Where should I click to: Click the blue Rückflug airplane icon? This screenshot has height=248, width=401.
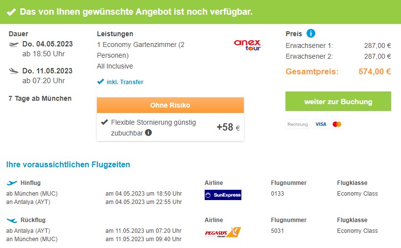(x=12, y=220)
